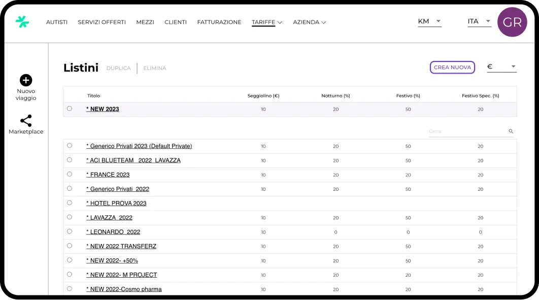539x300 pixels.
Task: Open the Marketplace share icon
Action: (26, 121)
